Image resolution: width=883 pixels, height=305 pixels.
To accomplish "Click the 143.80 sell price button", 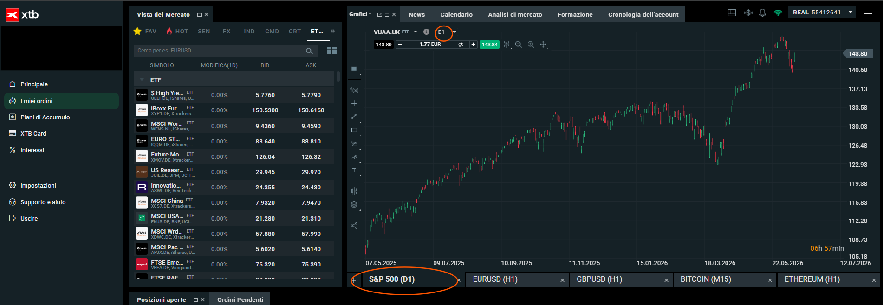I will coord(383,45).
